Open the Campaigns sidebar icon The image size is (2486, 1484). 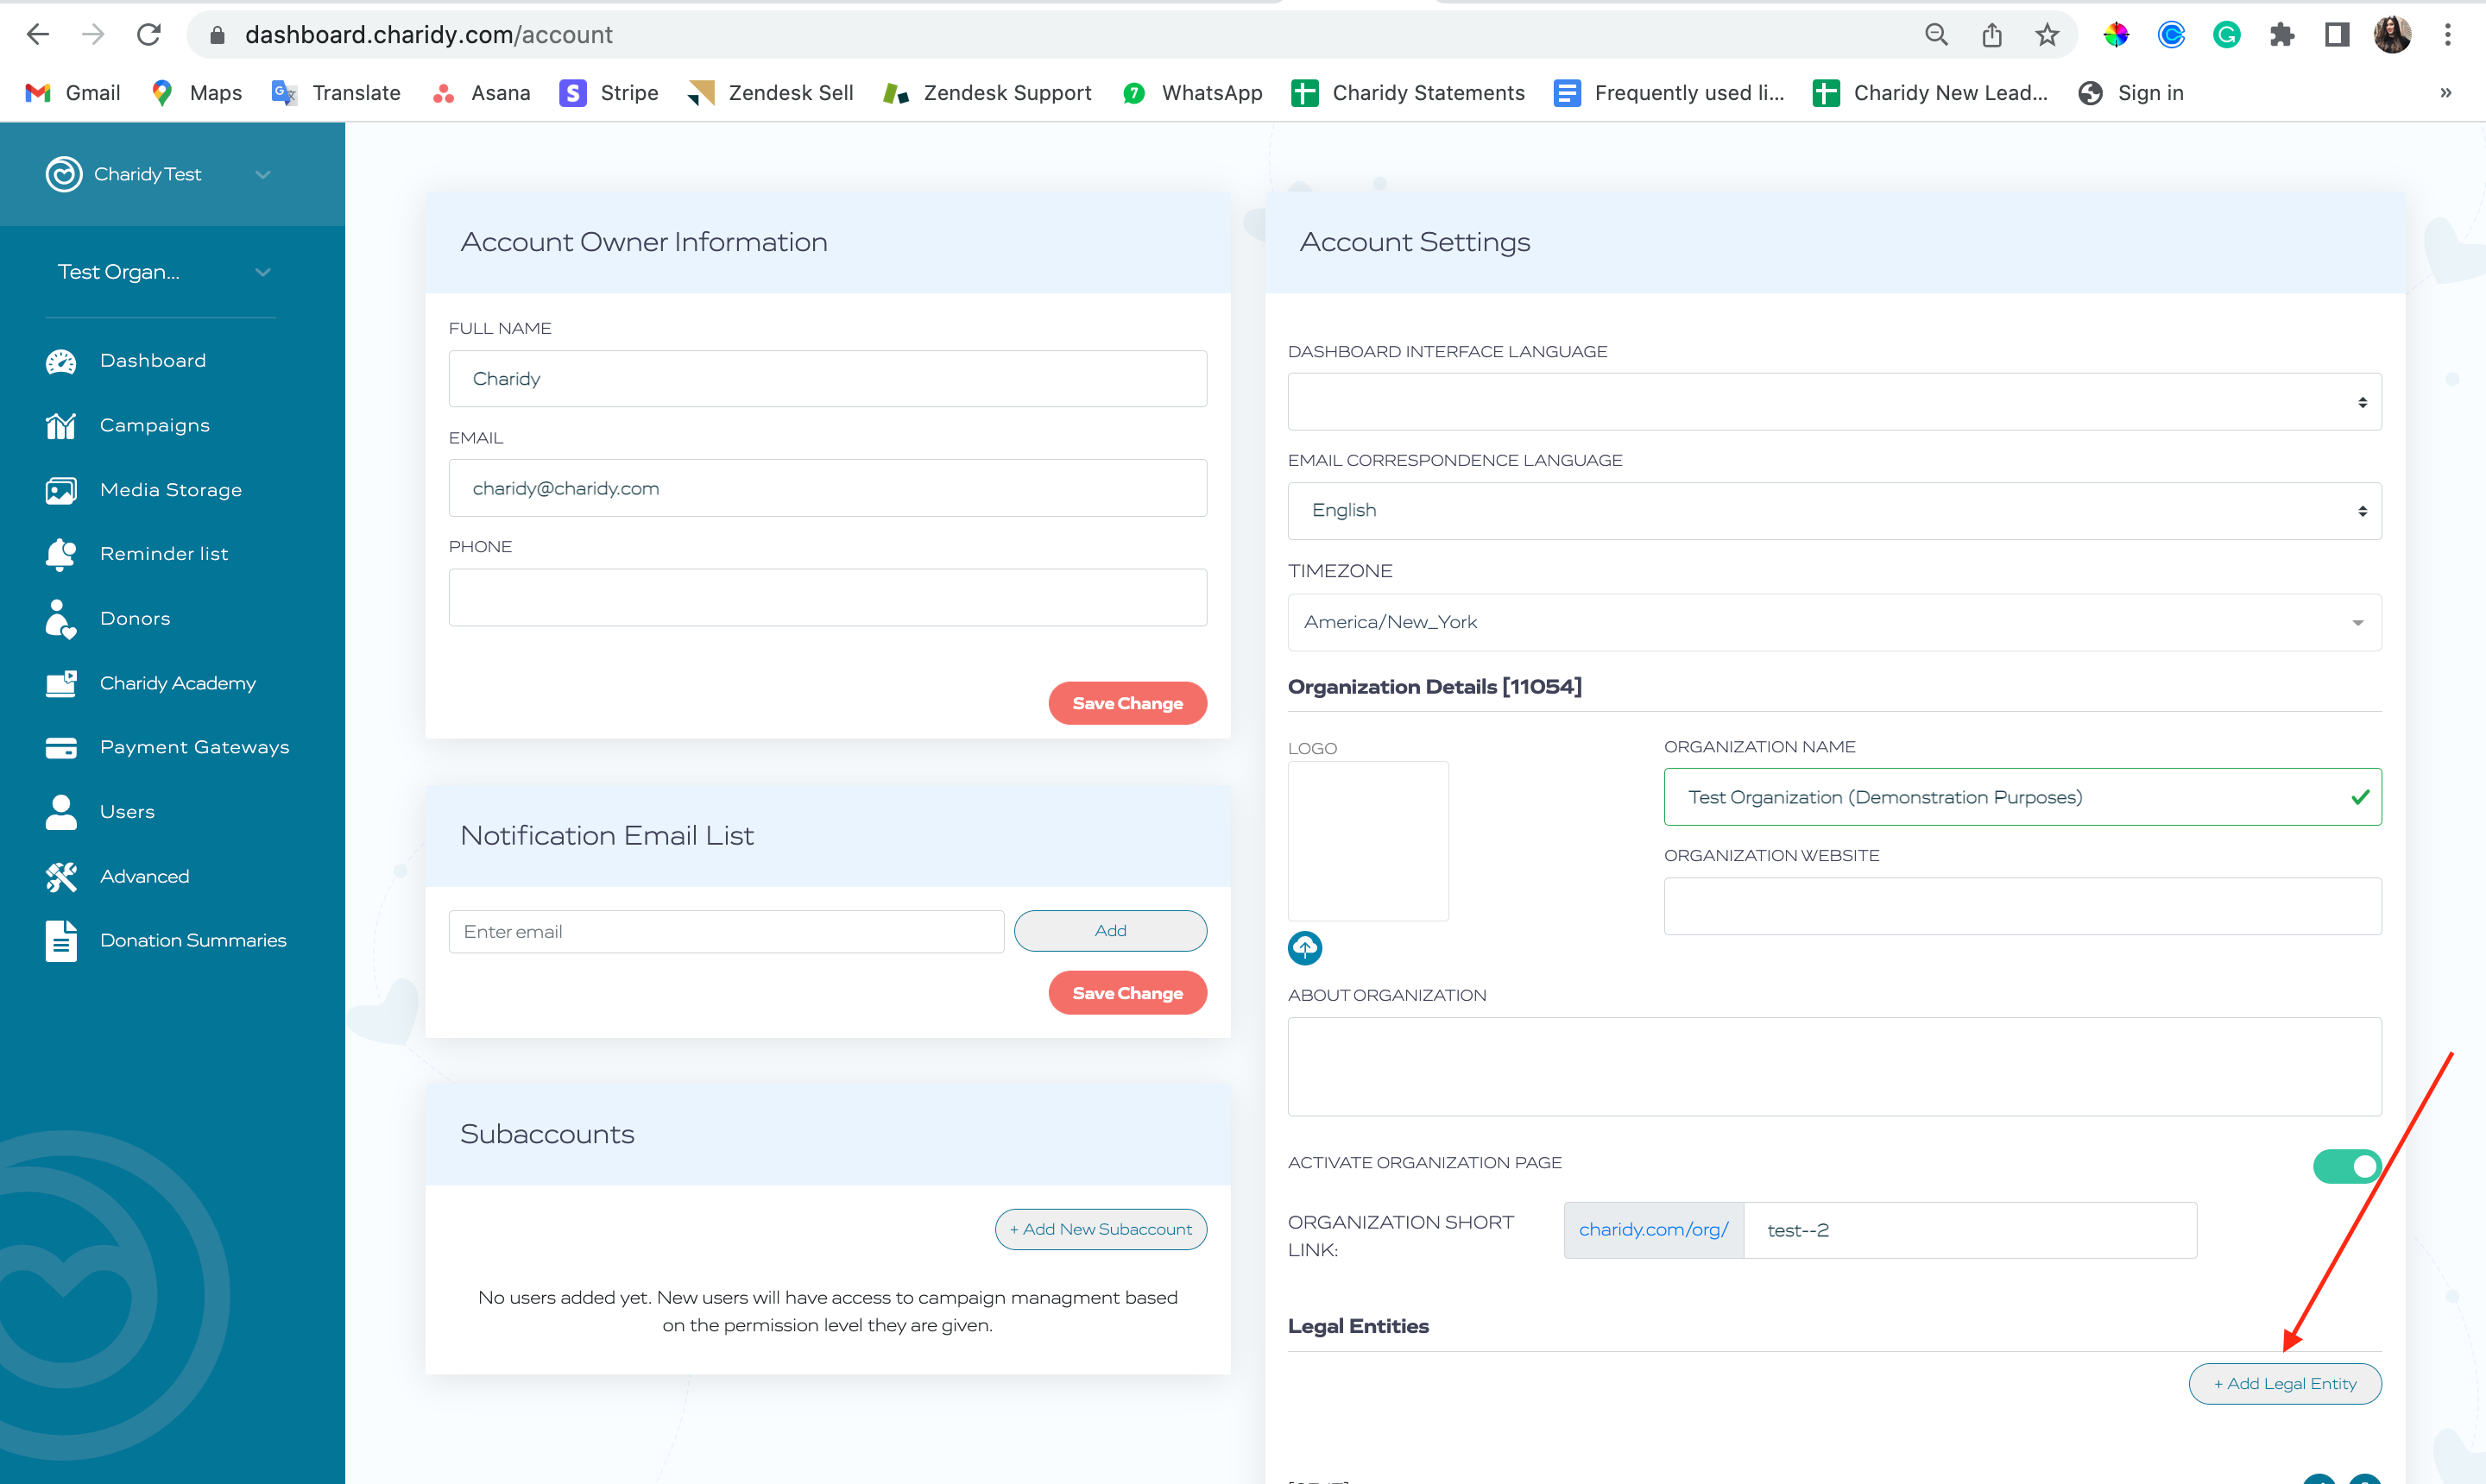tap(61, 426)
